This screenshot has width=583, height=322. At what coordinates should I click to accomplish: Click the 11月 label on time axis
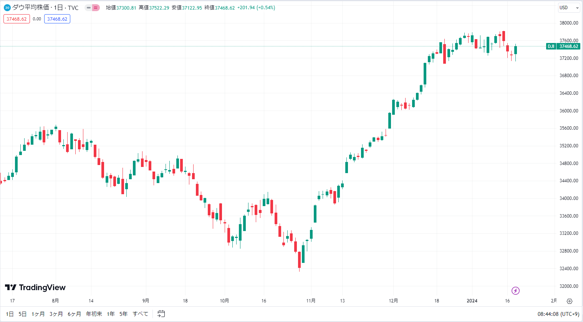[311, 301]
